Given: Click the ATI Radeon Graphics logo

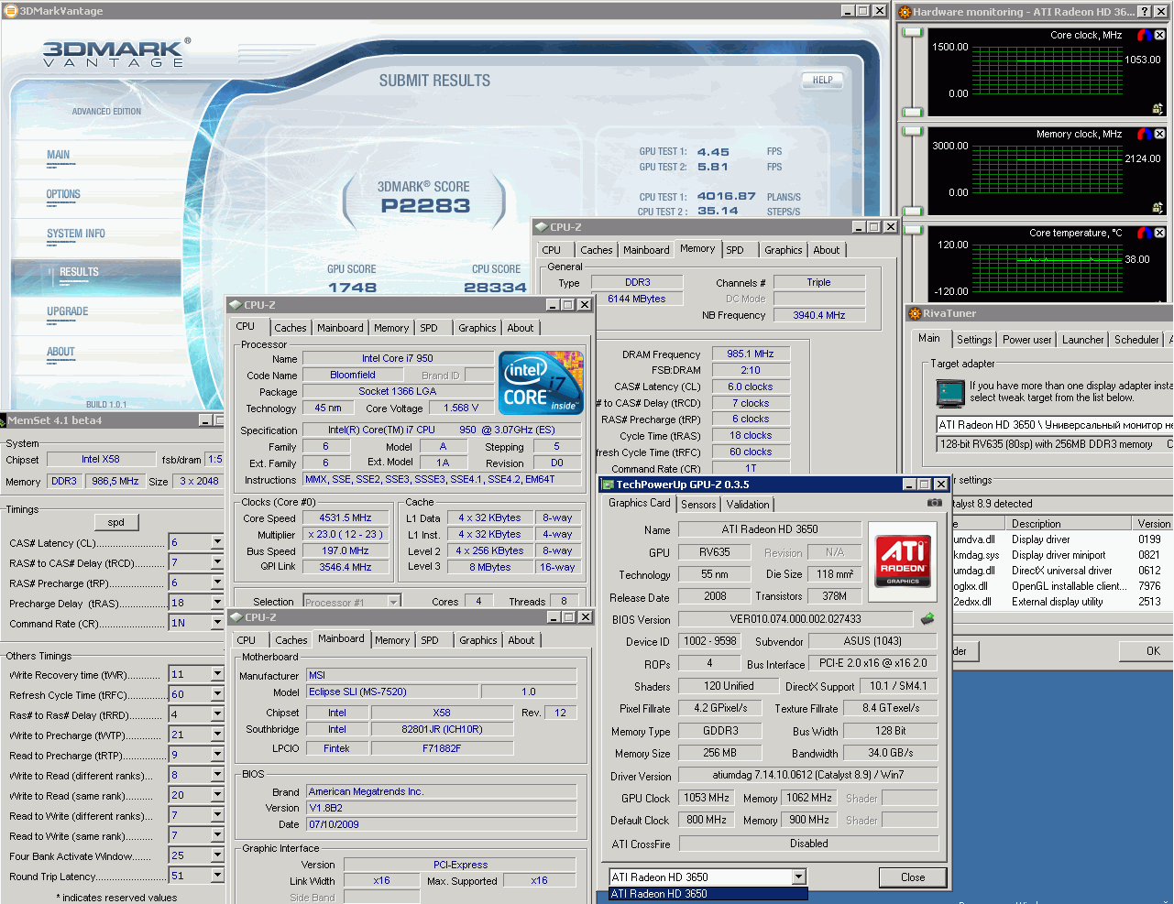Looking at the screenshot, I should pyautogui.click(x=903, y=561).
